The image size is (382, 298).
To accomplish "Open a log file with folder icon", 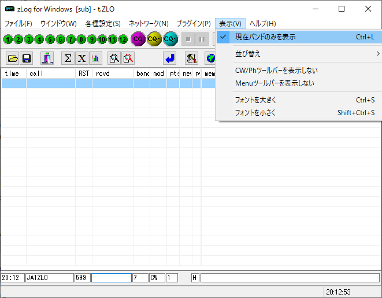I will click(x=13, y=58).
